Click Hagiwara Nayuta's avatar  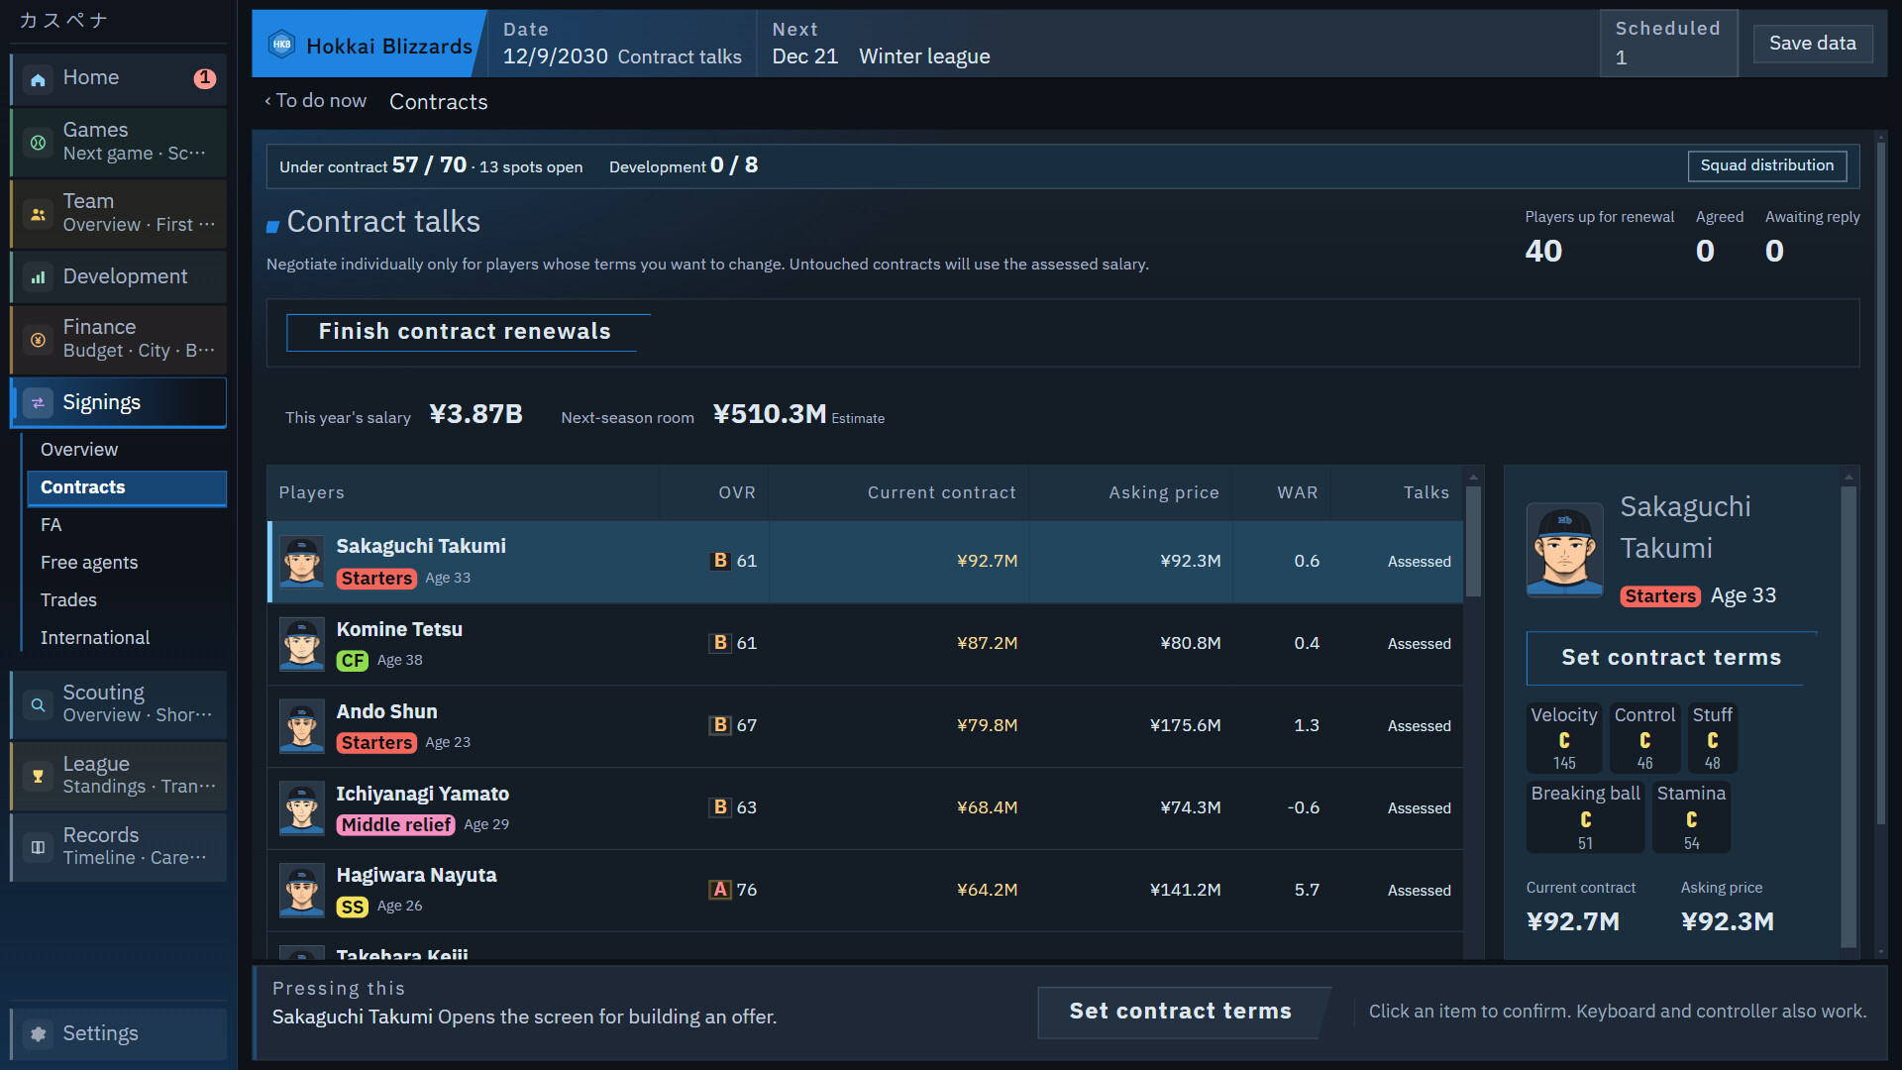(x=301, y=890)
